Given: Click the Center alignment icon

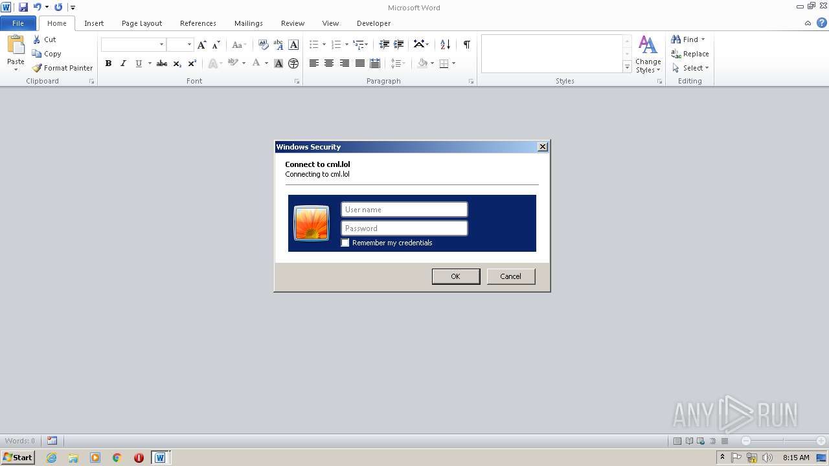Looking at the screenshot, I should coord(329,63).
